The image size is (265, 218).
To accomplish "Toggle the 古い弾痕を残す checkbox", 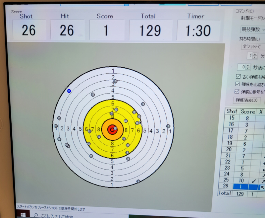I will tap(238, 77).
